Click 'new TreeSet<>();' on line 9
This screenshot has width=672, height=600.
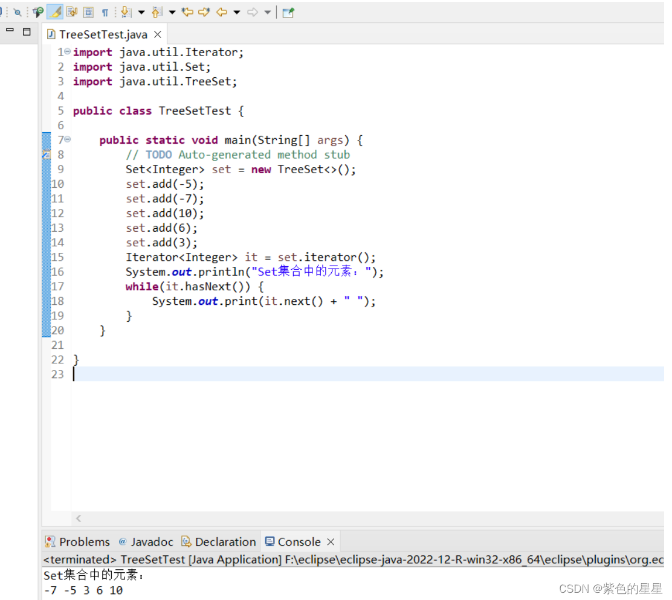point(304,170)
